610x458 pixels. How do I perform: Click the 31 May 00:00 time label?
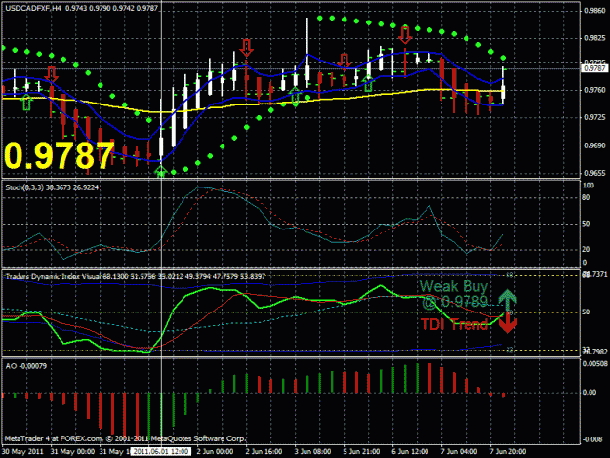72,452
